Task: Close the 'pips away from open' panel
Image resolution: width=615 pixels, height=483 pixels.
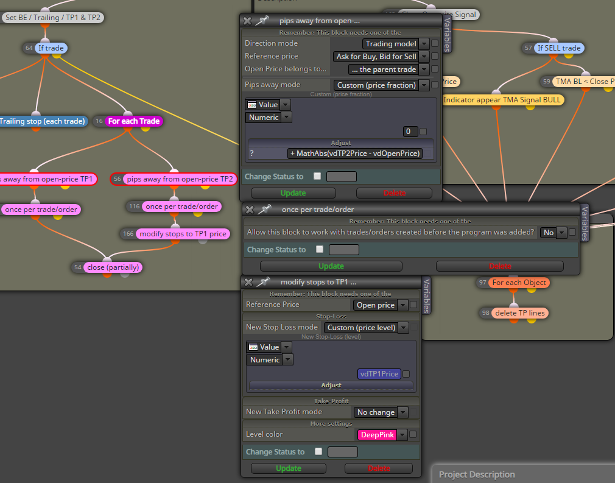Action: (247, 21)
